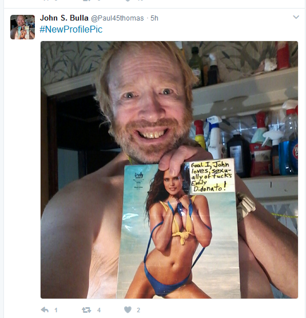Viewport: 306px width, 318px height.
Task: Click the display name John S. Bulla
Action: (64, 18)
